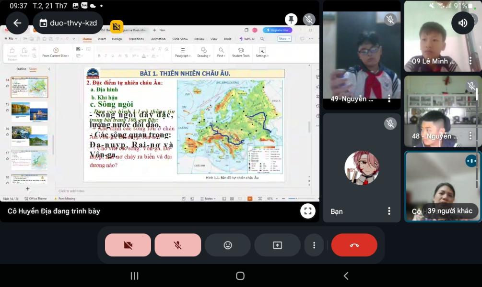Expand presentation to full screen
The image size is (482, 287).
click(x=307, y=210)
